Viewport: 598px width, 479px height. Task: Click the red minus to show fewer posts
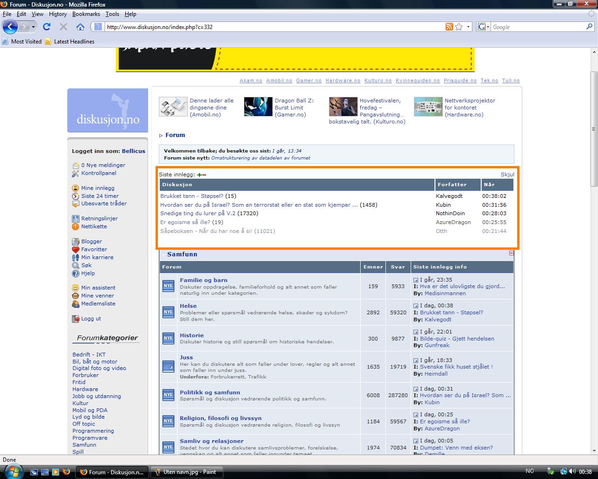(204, 175)
